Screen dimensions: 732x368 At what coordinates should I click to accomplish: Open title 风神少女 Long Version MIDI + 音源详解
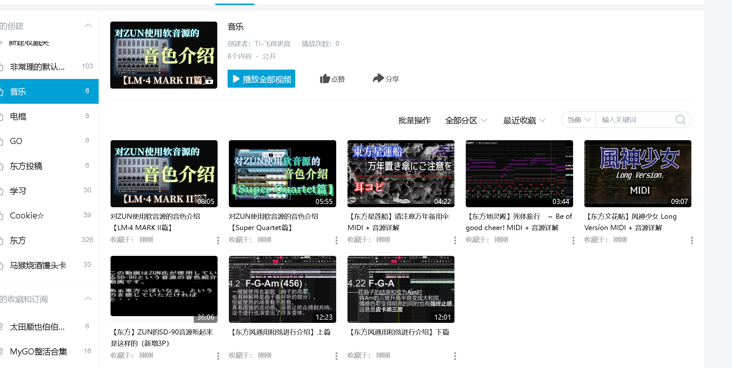click(x=630, y=222)
